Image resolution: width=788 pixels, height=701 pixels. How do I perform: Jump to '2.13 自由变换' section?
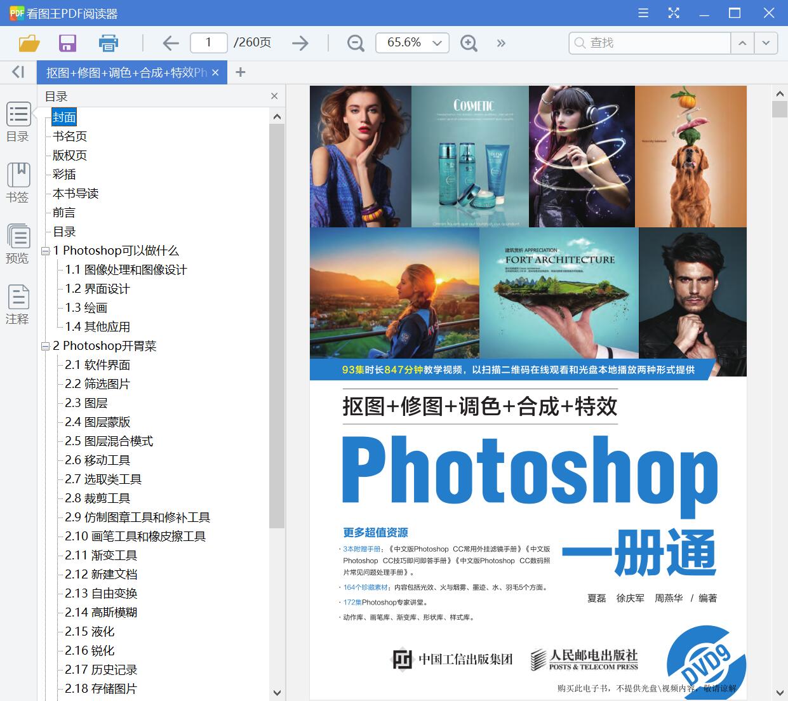coord(101,594)
